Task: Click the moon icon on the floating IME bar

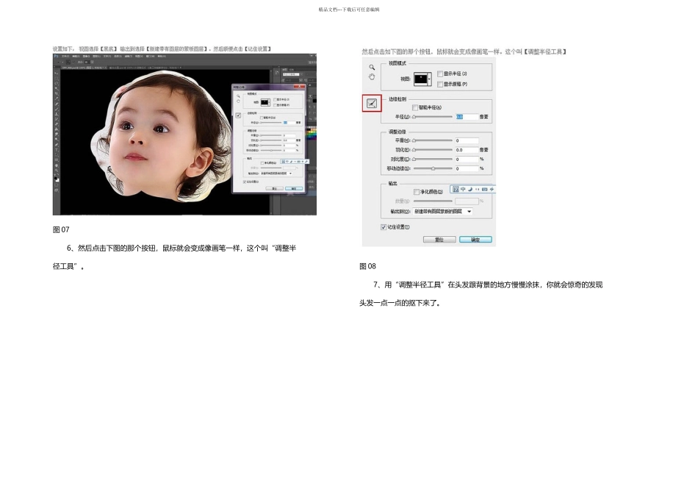Action: pos(470,190)
